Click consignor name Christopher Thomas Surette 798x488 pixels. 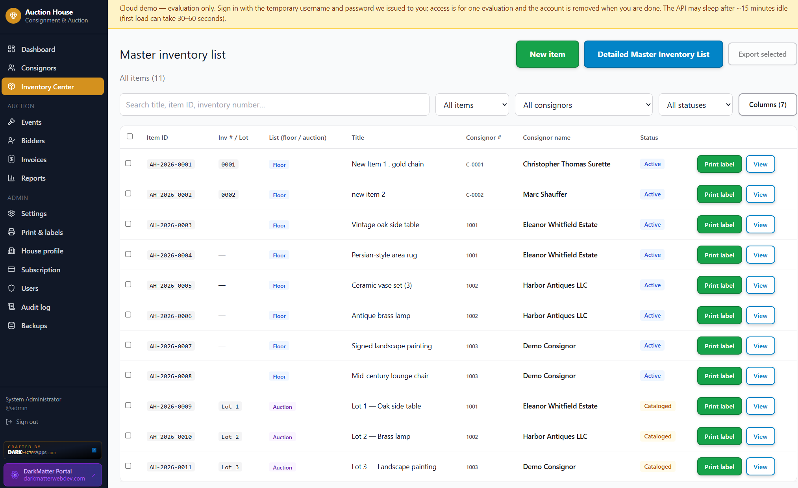pyautogui.click(x=567, y=164)
